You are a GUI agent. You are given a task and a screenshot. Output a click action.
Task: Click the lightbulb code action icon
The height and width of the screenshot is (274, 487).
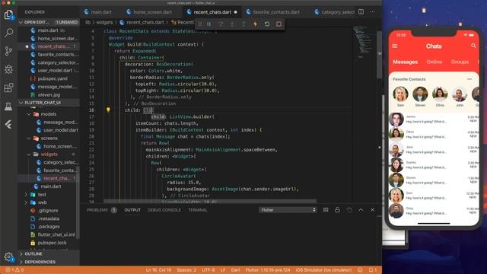tap(108, 110)
